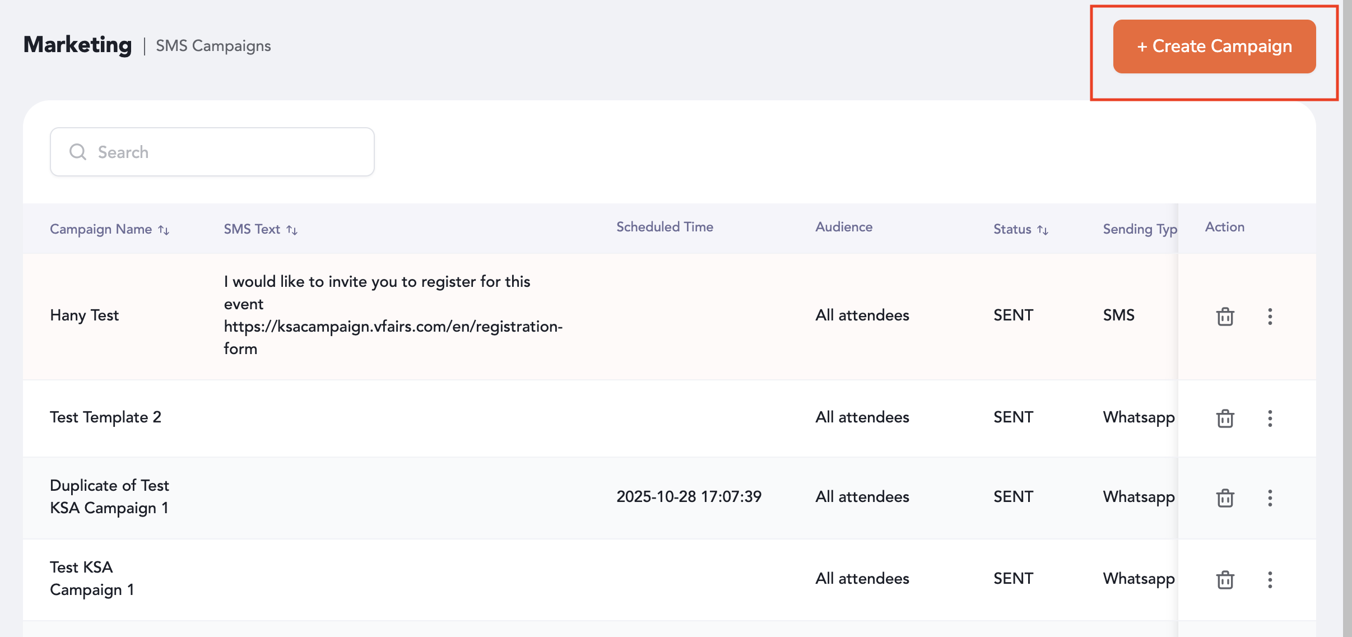Sort by Status column

tap(1042, 230)
